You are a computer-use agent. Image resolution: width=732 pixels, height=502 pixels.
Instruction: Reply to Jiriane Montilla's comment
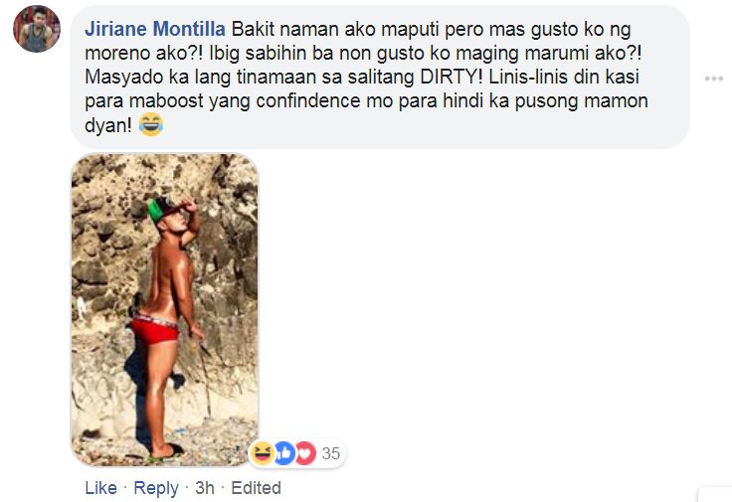(156, 488)
